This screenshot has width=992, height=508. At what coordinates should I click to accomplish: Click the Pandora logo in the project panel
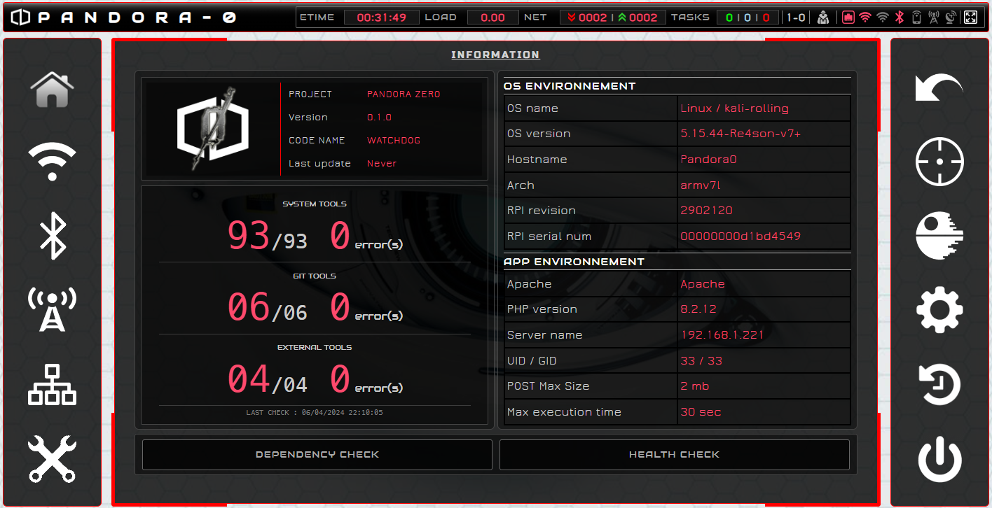pyautogui.click(x=211, y=129)
